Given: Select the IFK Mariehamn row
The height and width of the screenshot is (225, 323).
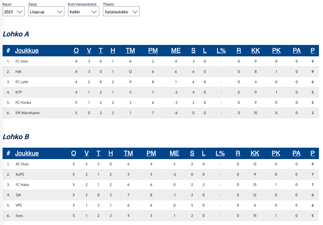Looking at the screenshot, I should point(27,113).
